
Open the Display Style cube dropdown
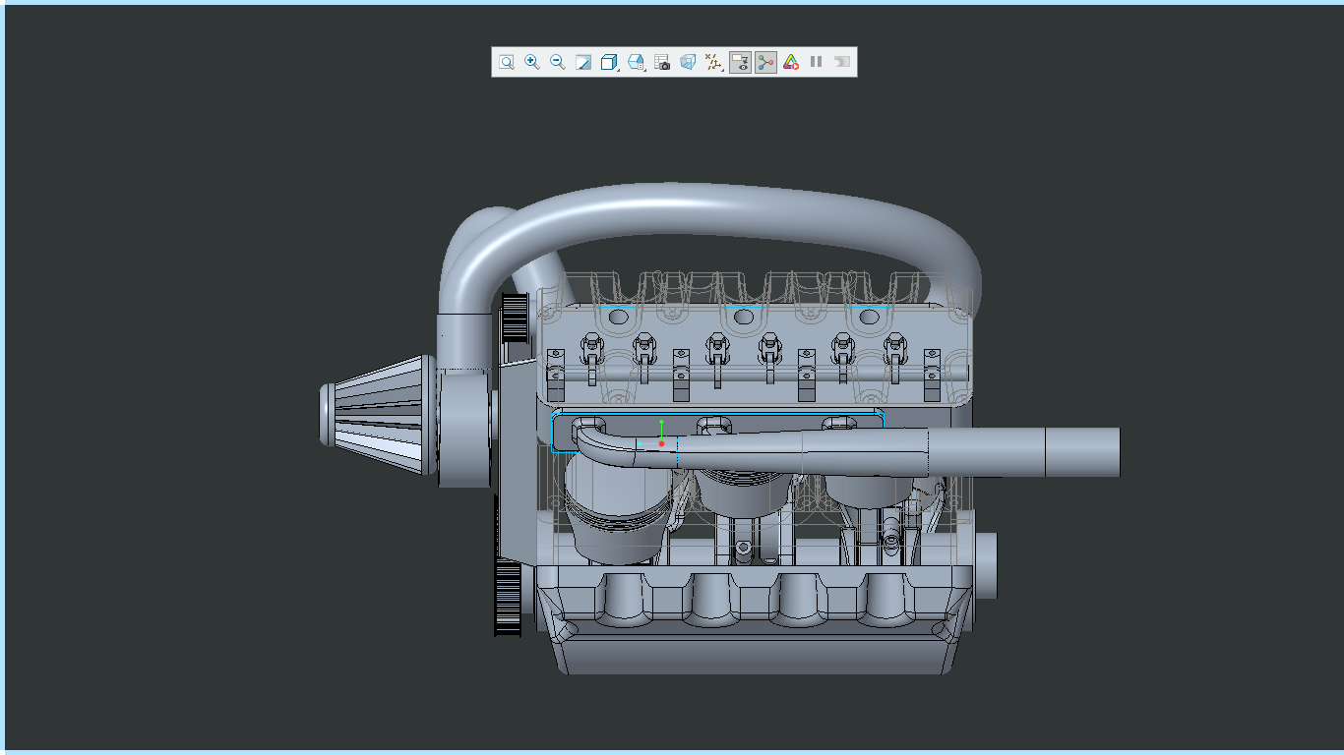609,62
